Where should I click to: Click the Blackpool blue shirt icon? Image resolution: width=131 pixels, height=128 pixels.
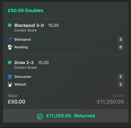coord(10,39)
